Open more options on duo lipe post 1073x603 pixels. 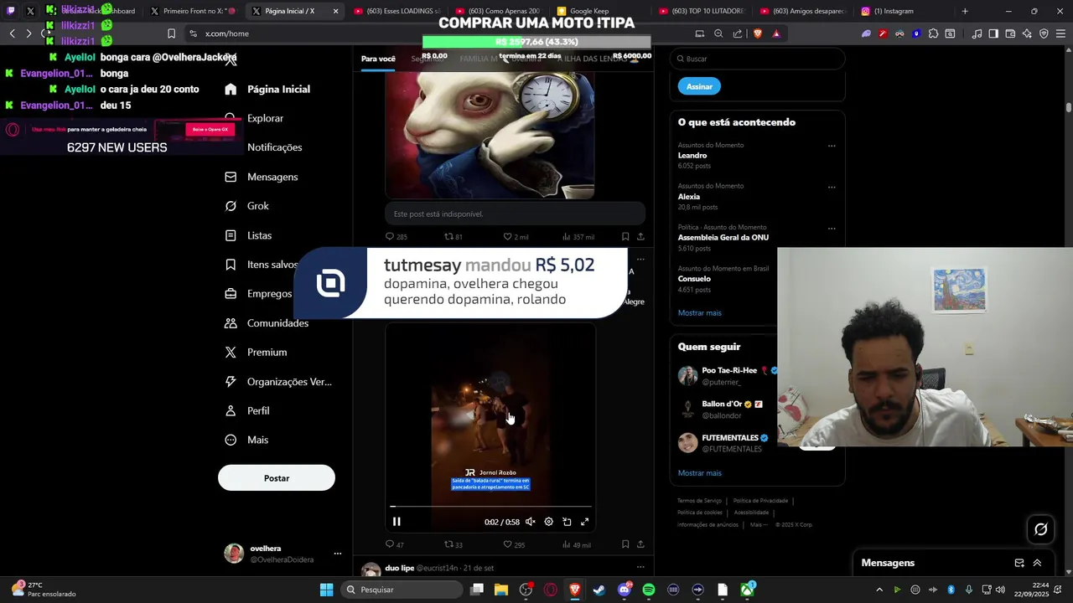[640, 568]
